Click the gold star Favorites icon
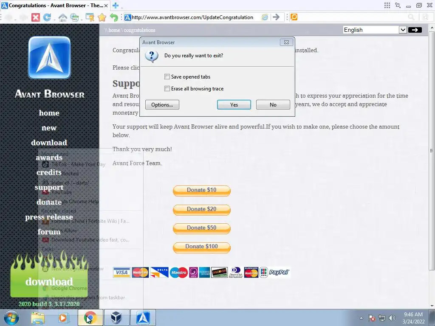The height and width of the screenshot is (326, 435). tap(102, 17)
